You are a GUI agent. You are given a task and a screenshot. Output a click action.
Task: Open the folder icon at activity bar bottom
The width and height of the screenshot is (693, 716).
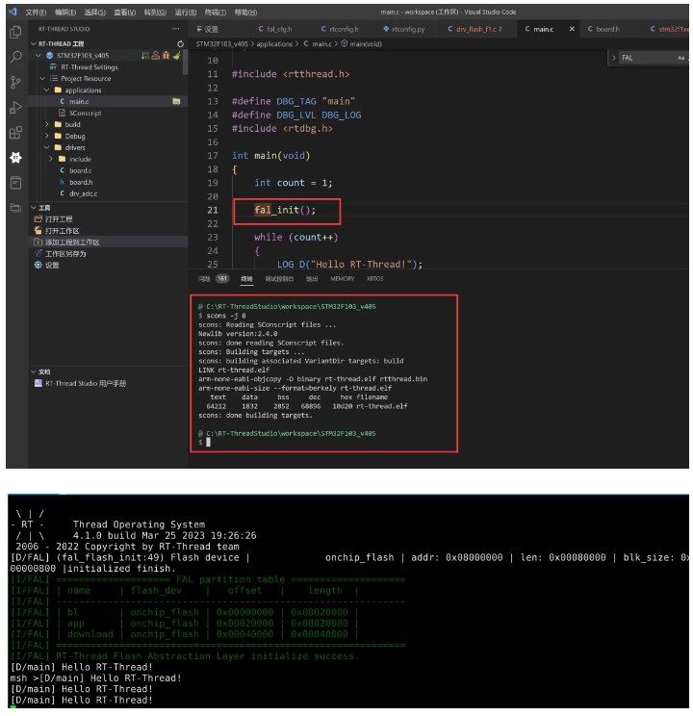[15, 208]
